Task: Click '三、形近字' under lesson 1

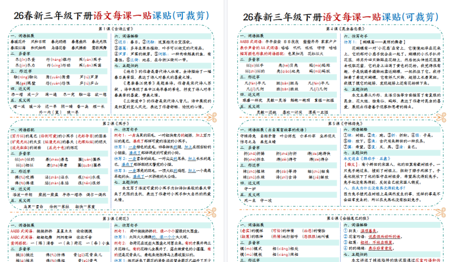Action: point(20,72)
